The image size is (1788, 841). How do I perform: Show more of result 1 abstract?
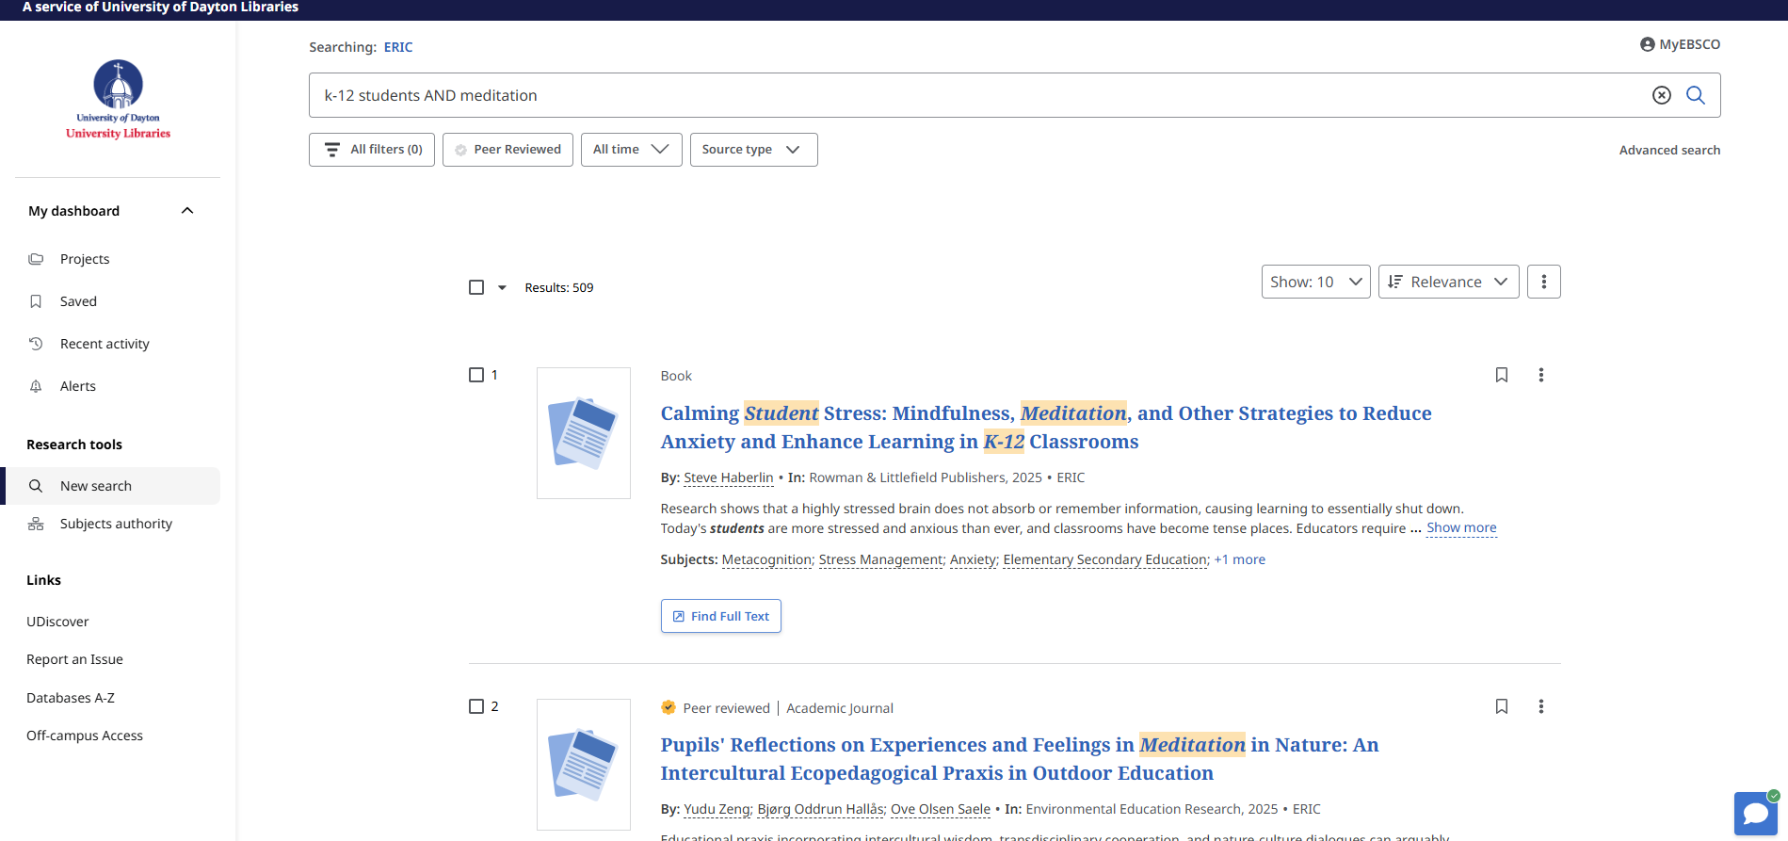[x=1461, y=528]
